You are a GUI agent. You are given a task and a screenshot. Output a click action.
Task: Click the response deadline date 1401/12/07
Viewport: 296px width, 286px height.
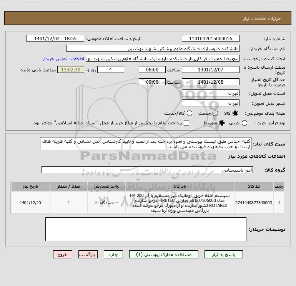pos(211,70)
